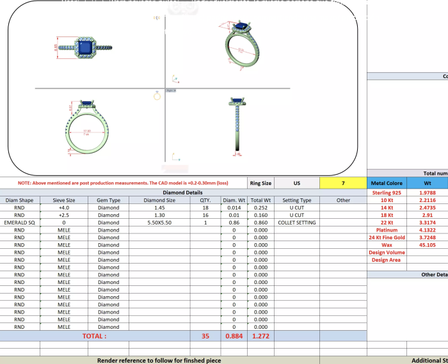Select the Metal Colore column header
448x364 pixels.
387,183
